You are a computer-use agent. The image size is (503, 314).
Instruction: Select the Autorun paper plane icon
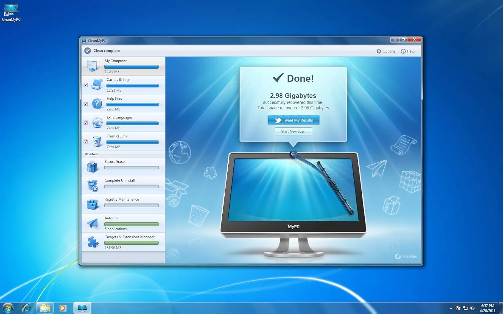click(x=92, y=223)
